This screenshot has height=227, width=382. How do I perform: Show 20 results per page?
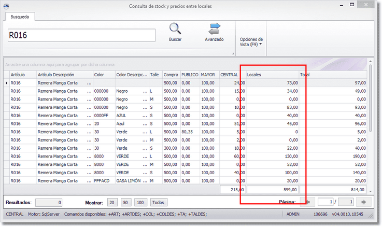(x=112, y=203)
